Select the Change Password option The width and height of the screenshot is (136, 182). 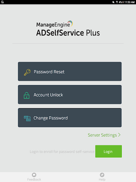70,118
